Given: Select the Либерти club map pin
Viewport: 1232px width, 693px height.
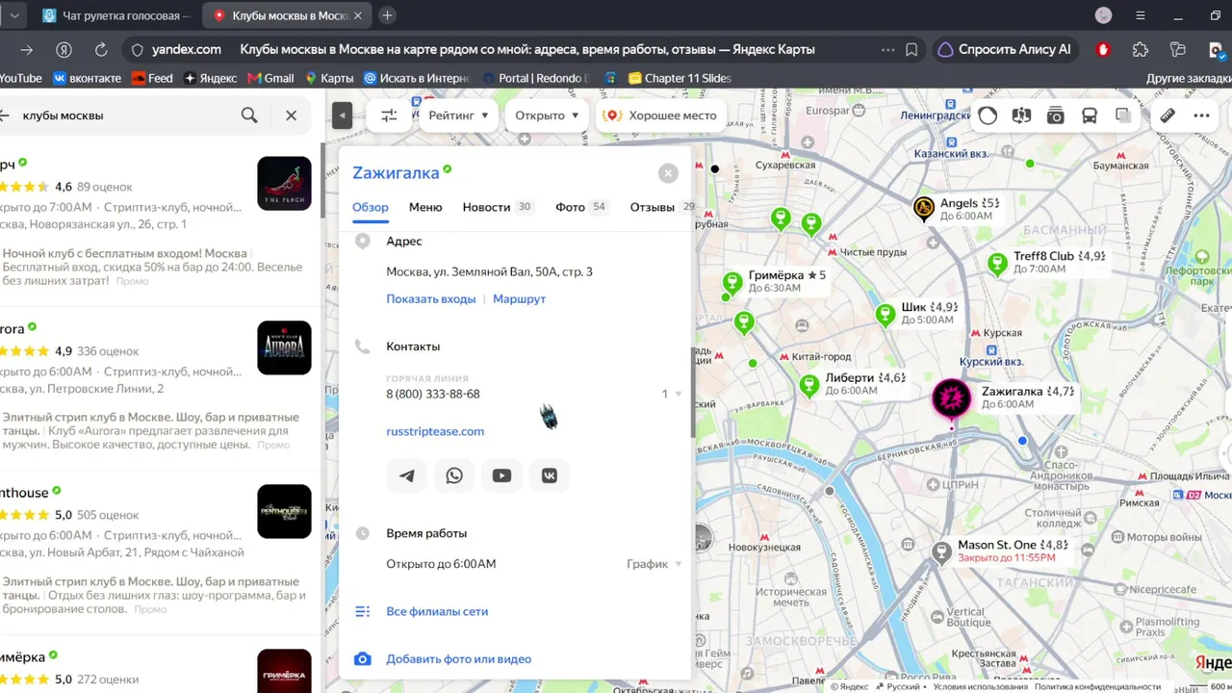Looking at the screenshot, I should pyautogui.click(x=809, y=385).
